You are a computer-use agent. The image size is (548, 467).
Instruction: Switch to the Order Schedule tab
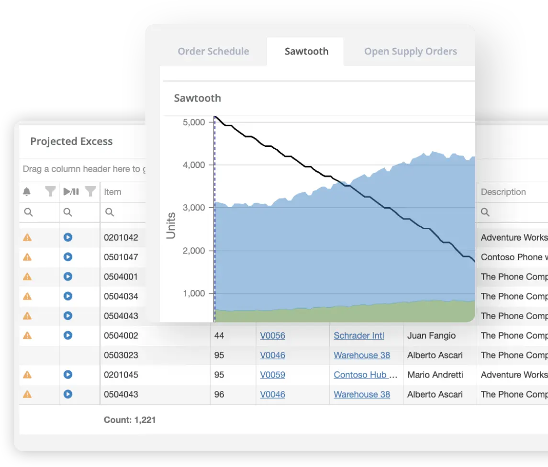(213, 51)
